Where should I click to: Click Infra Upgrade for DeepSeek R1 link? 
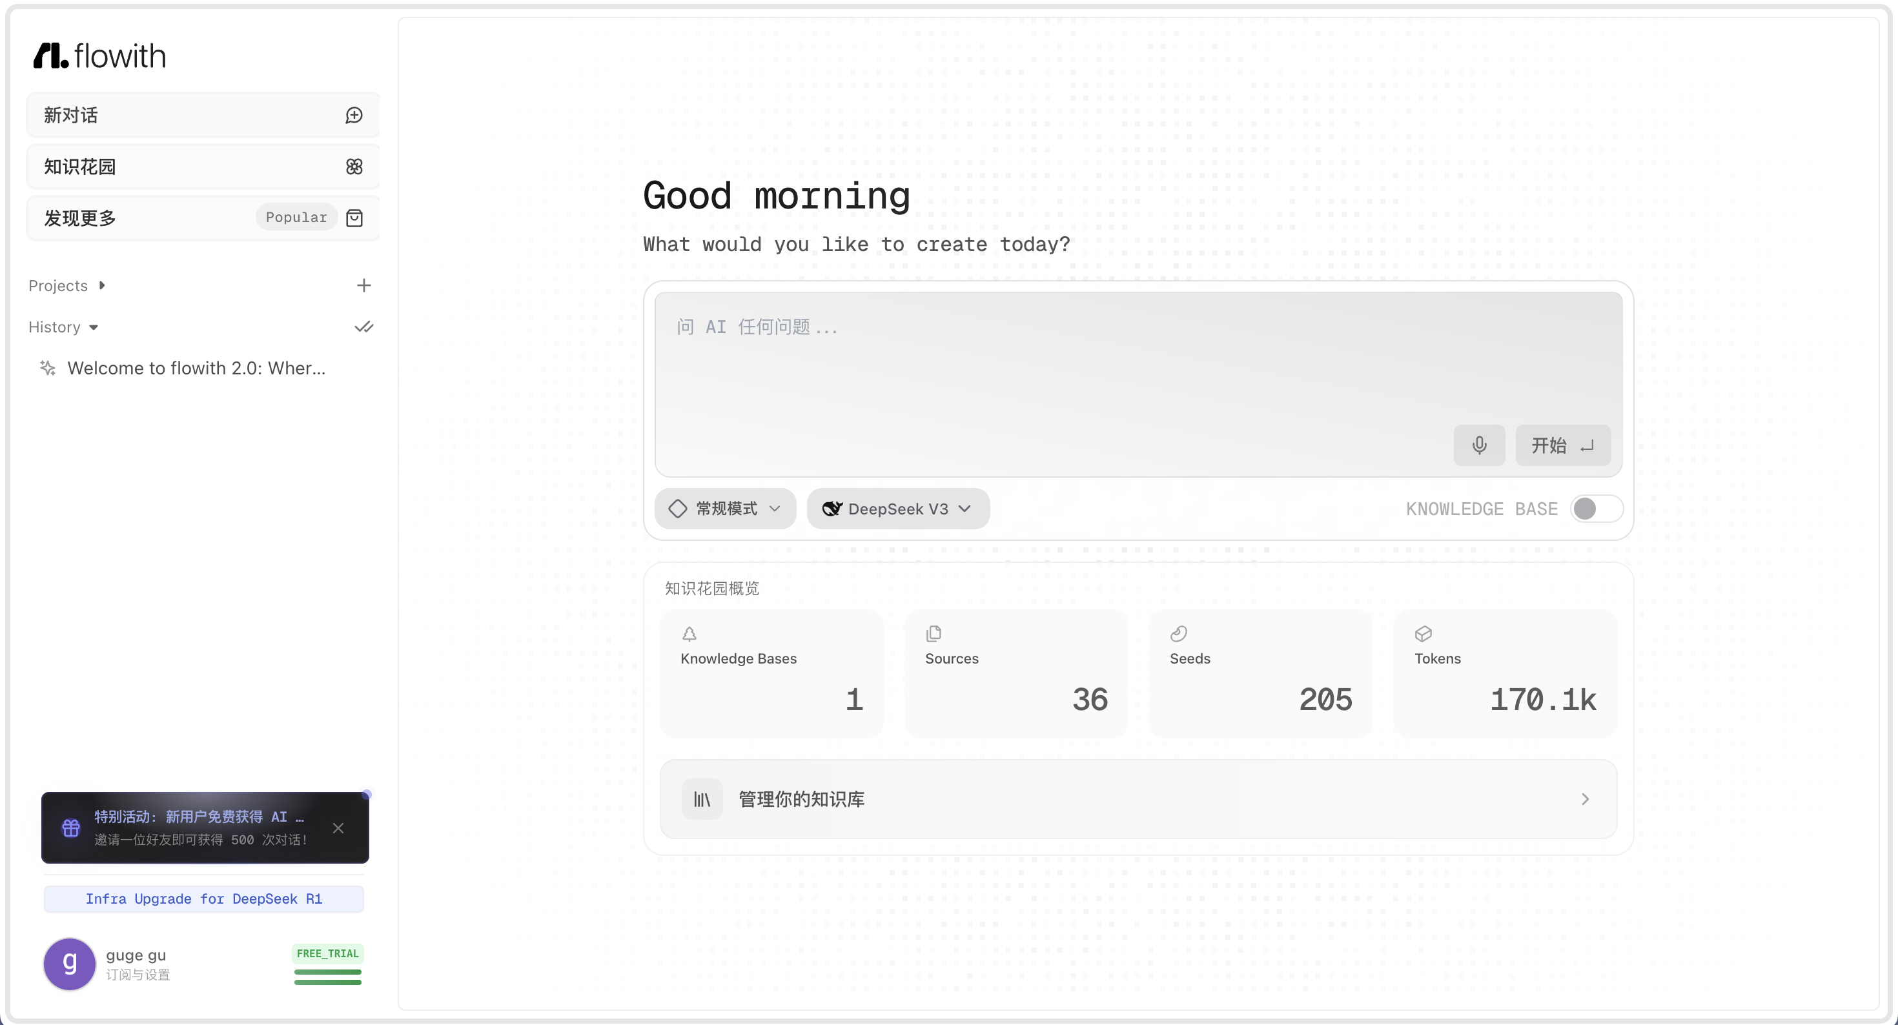204,899
